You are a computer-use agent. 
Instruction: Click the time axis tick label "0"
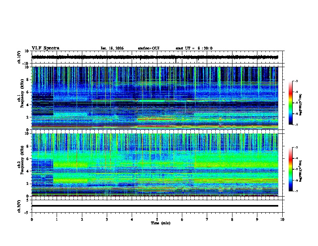coord(32,219)
